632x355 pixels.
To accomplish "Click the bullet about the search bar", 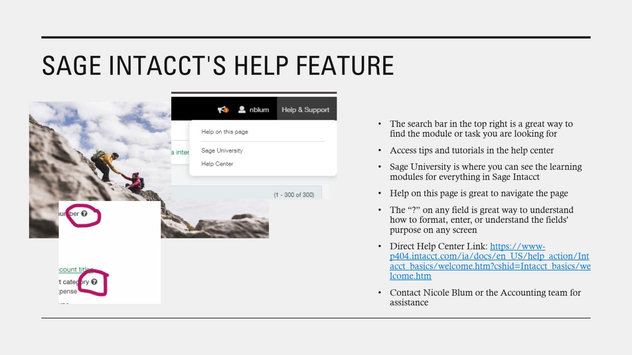I will click(481, 129).
